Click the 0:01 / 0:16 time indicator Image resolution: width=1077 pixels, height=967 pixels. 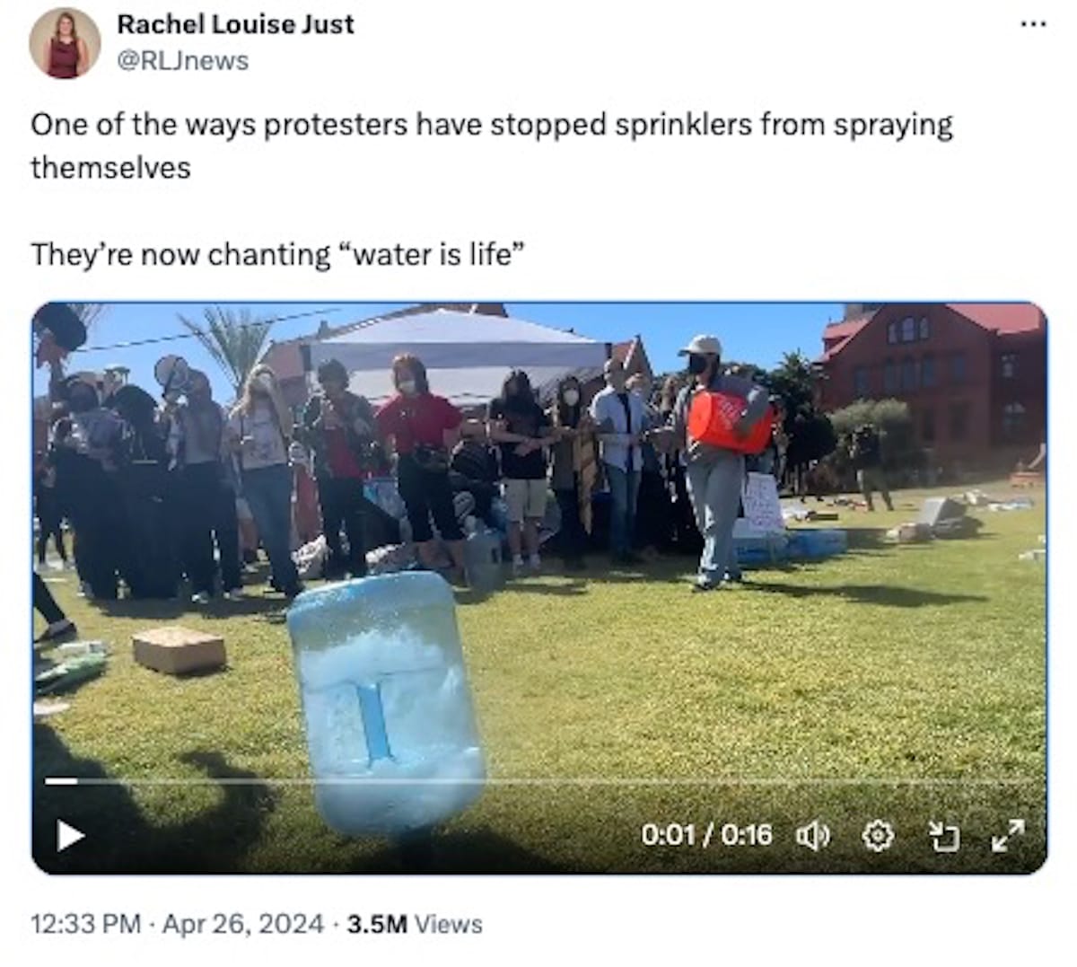click(706, 836)
